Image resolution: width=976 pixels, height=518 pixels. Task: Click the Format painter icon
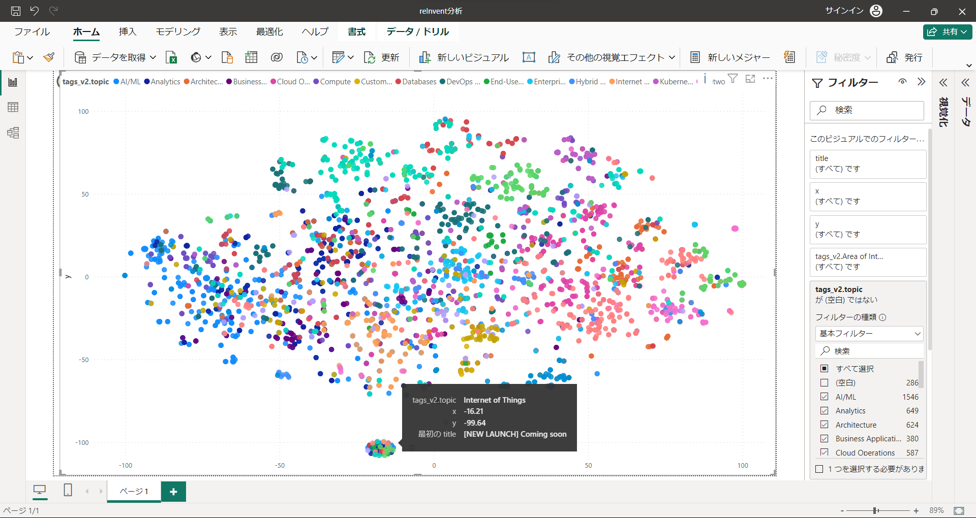[x=49, y=57]
